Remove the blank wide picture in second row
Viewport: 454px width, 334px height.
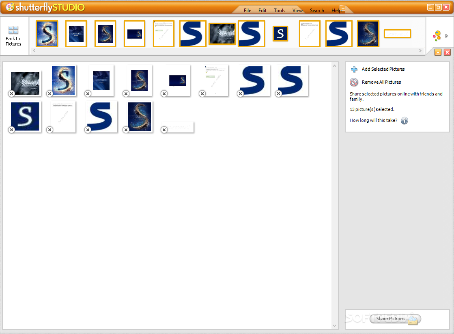coord(164,130)
